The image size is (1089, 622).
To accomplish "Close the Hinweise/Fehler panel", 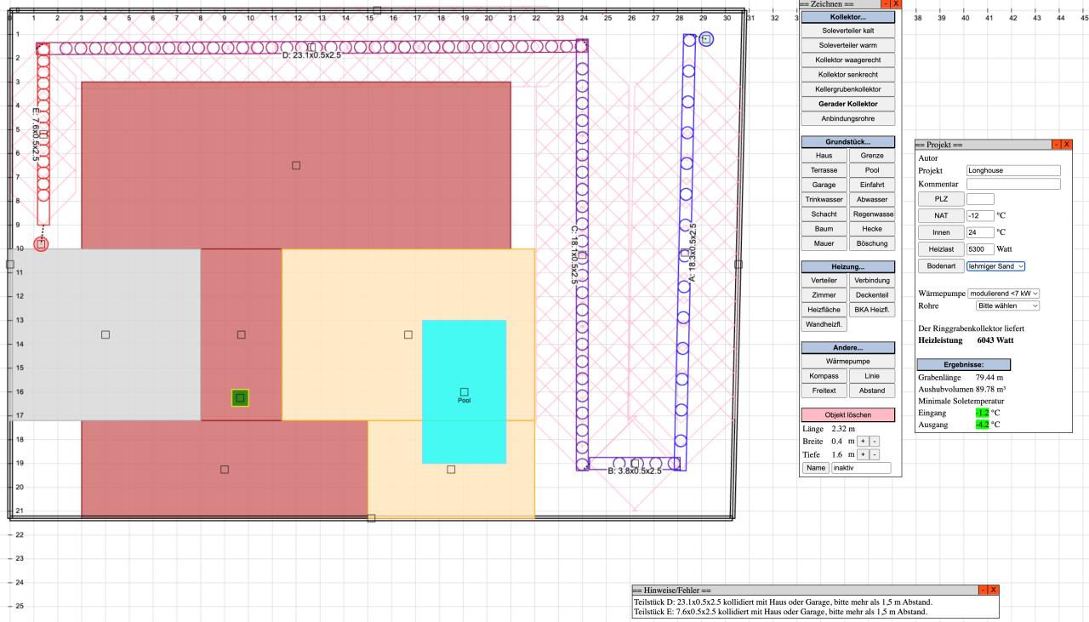I will (x=992, y=590).
